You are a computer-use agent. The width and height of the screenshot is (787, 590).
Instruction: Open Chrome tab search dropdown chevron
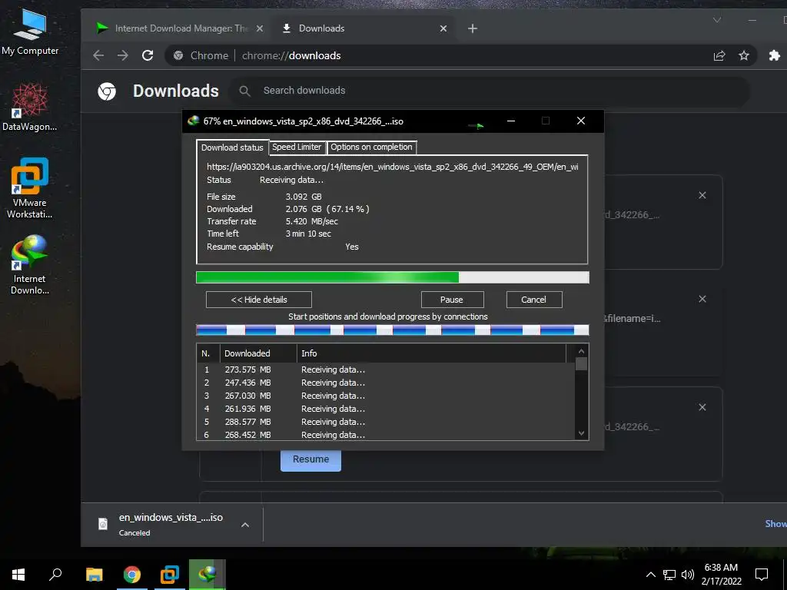(717, 21)
